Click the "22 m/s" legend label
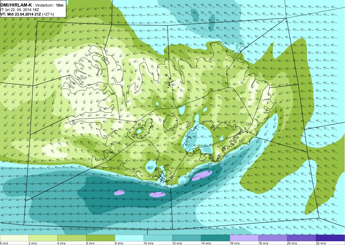This screenshot has height=245, width=345. click(321, 243)
